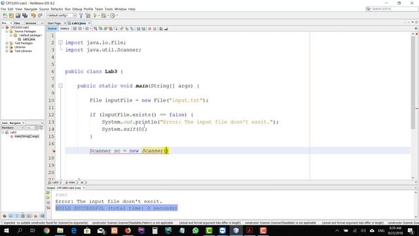
Task: Open the Debug menu
Action: 77,9
